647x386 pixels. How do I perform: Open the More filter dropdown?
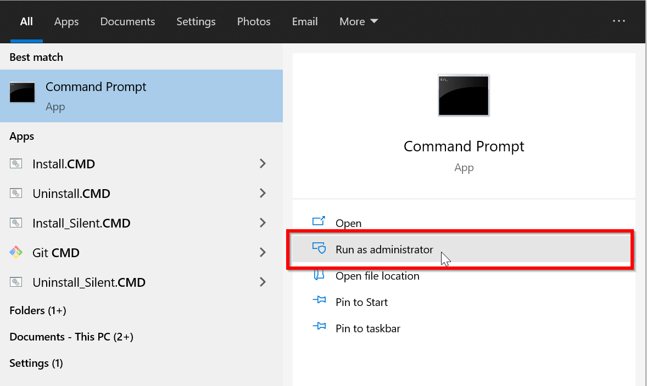(358, 21)
